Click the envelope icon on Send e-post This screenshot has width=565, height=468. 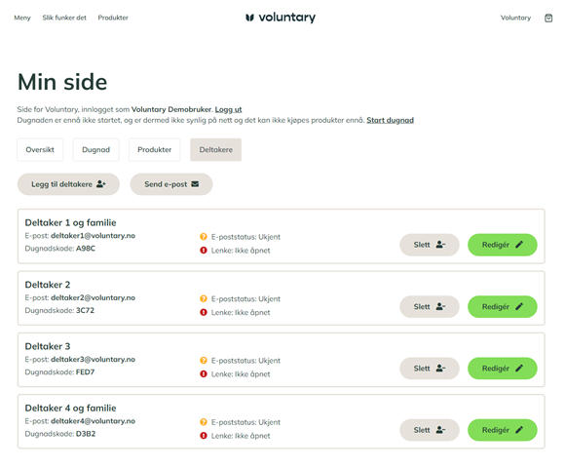tap(195, 184)
